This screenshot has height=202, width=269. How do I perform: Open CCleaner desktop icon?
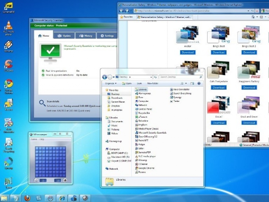pyautogui.click(x=9, y=65)
